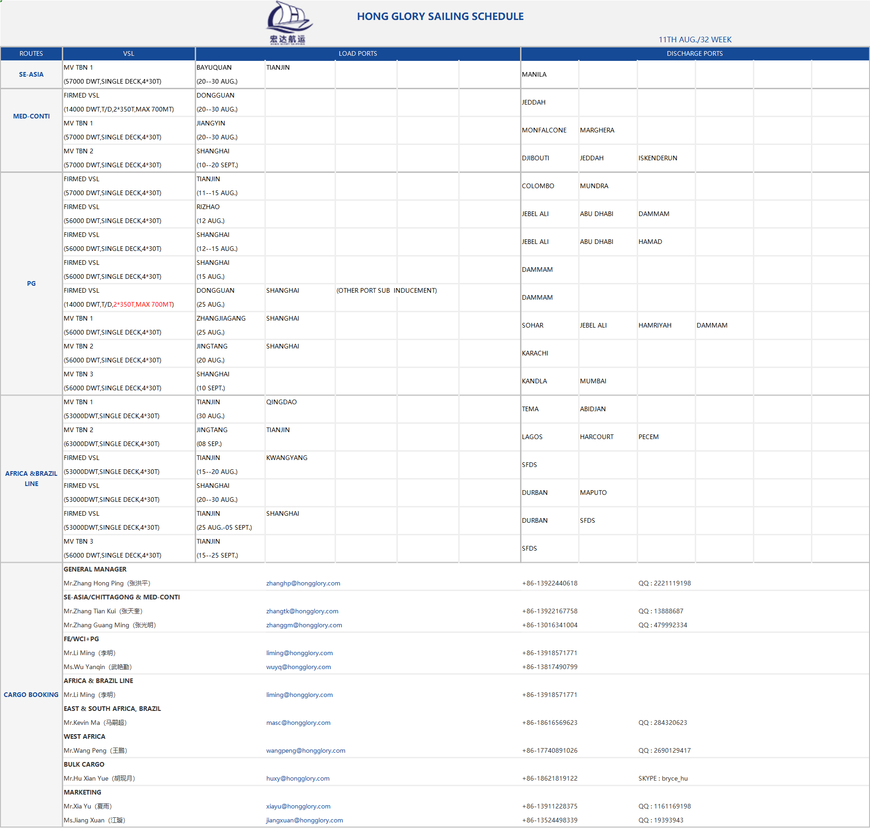Select the ROUTES column header
Image resolution: width=870 pixels, height=828 pixels.
(x=31, y=53)
